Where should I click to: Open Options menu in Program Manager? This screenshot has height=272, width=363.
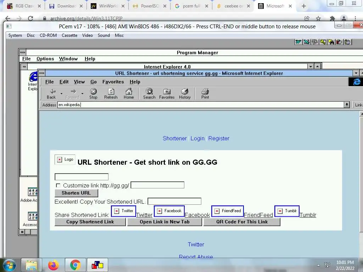(x=45, y=59)
